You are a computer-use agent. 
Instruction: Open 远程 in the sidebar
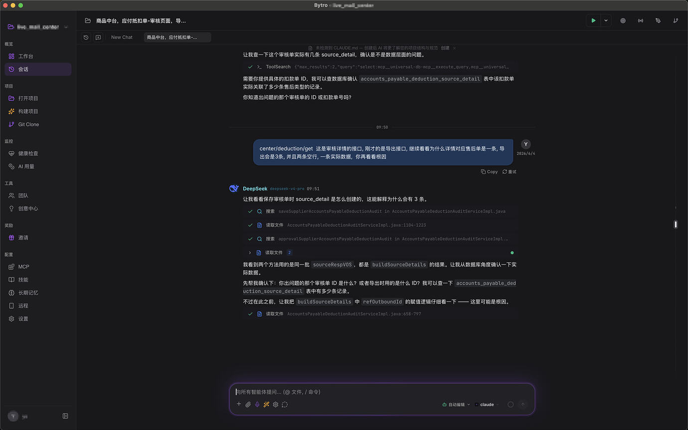click(x=38, y=306)
